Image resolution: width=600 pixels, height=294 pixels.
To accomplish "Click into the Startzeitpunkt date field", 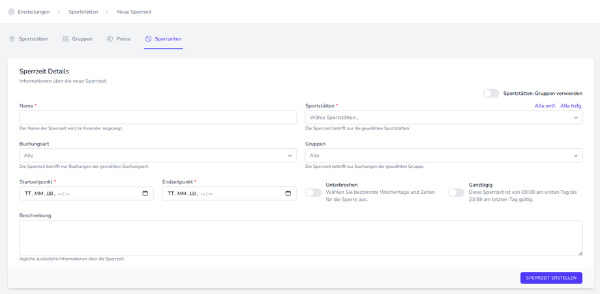I will 87,194.
